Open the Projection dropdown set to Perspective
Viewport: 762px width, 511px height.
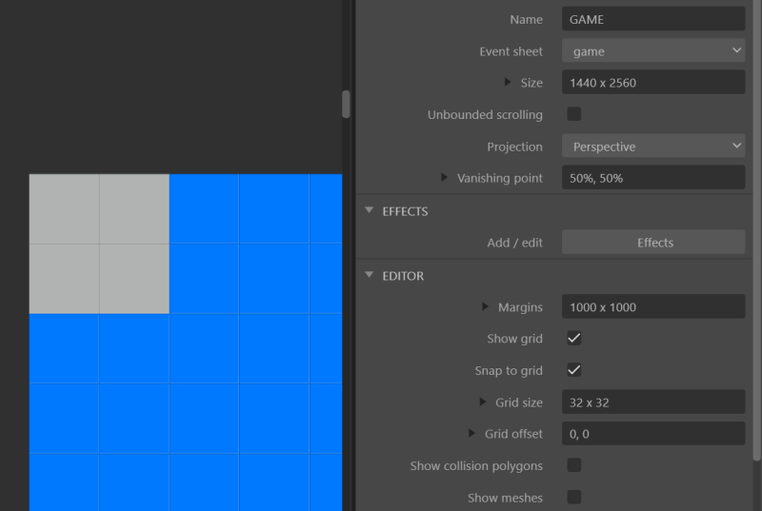pyautogui.click(x=653, y=147)
